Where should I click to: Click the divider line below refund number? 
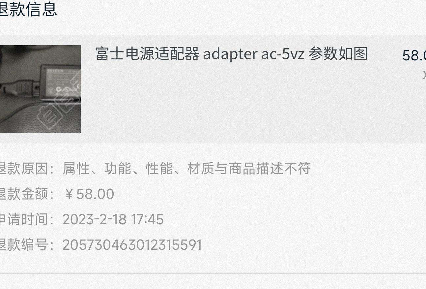[213, 273]
